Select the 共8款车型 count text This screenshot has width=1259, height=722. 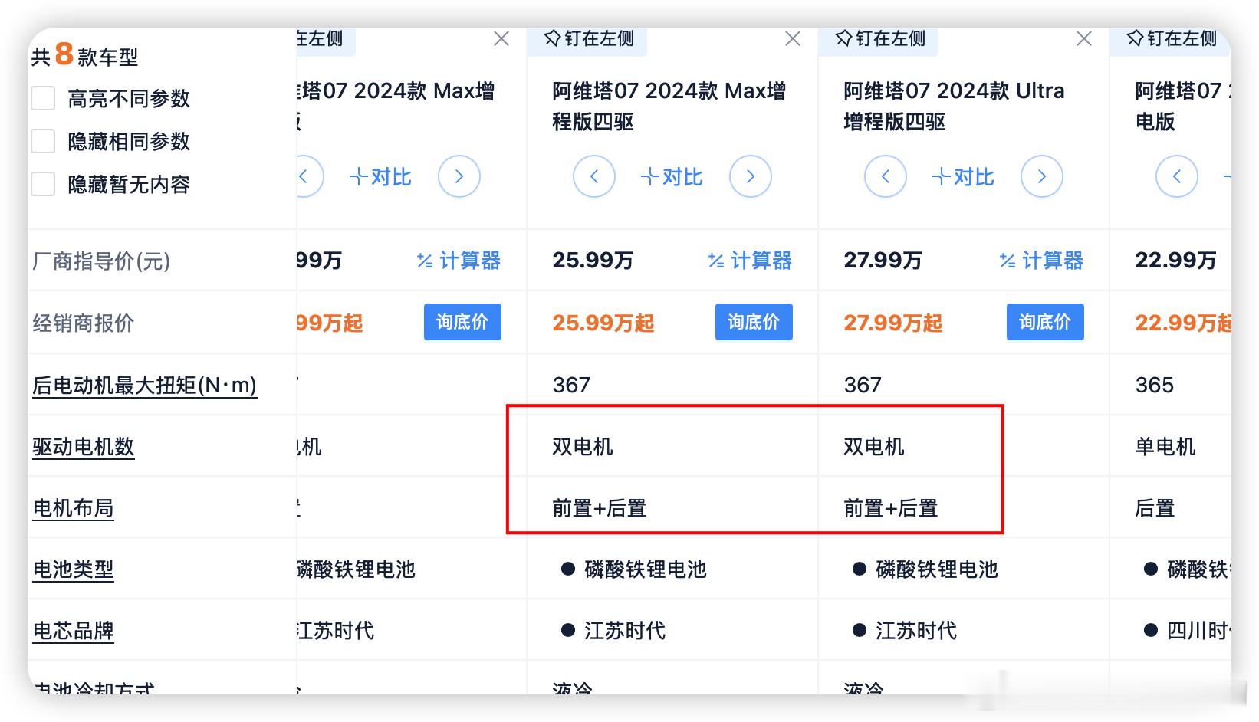pos(84,55)
